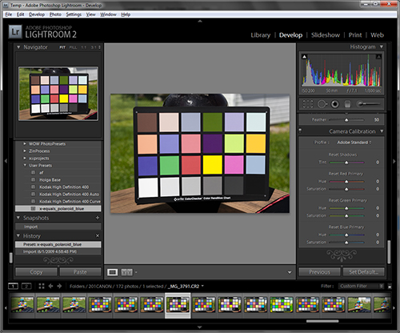The width and height of the screenshot is (400, 333).
Task: Hide the right panel with edge arrow
Action: coord(394,161)
